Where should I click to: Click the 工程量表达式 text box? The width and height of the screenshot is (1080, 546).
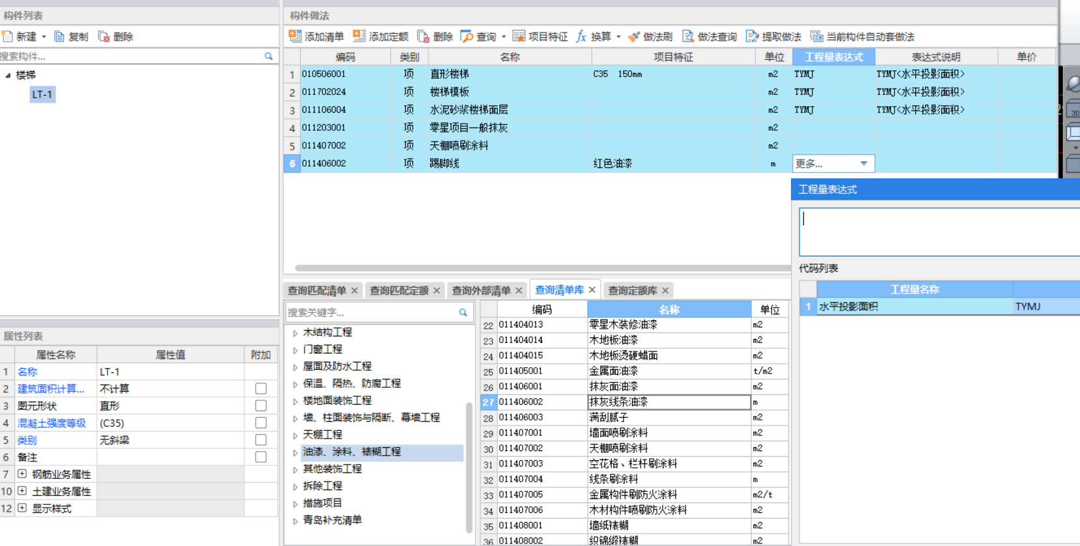(x=939, y=232)
